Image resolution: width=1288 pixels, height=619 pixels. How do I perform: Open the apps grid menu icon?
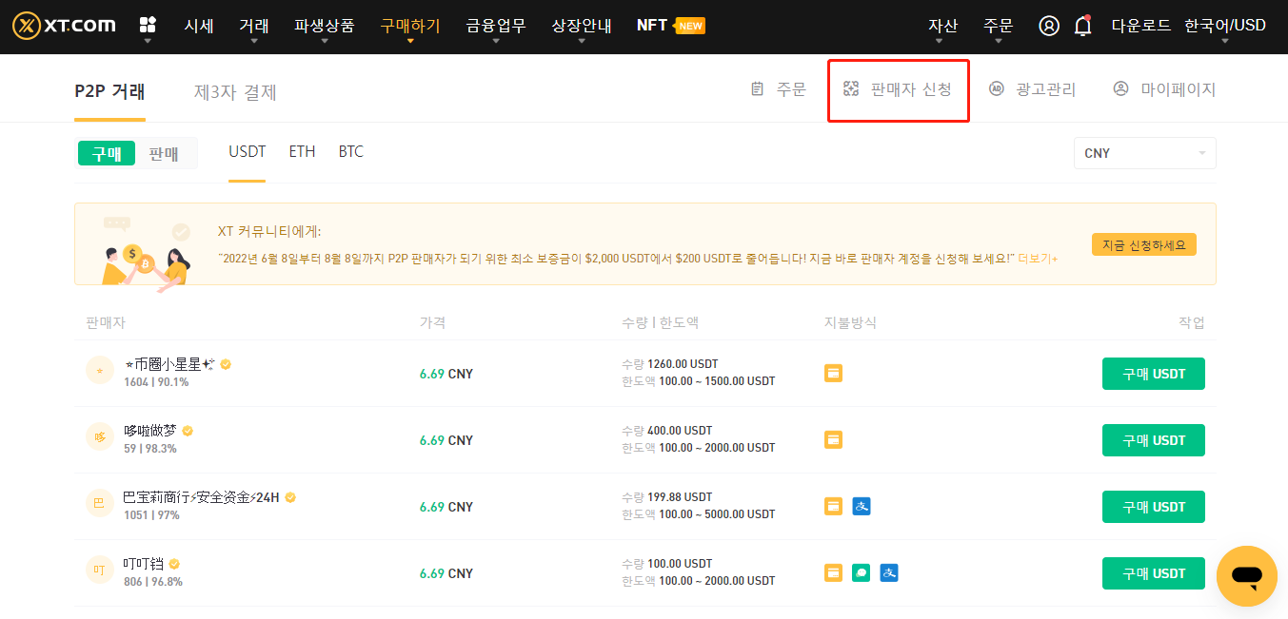tap(148, 25)
